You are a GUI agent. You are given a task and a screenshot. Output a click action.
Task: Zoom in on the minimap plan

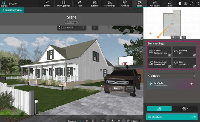click(x=173, y=37)
